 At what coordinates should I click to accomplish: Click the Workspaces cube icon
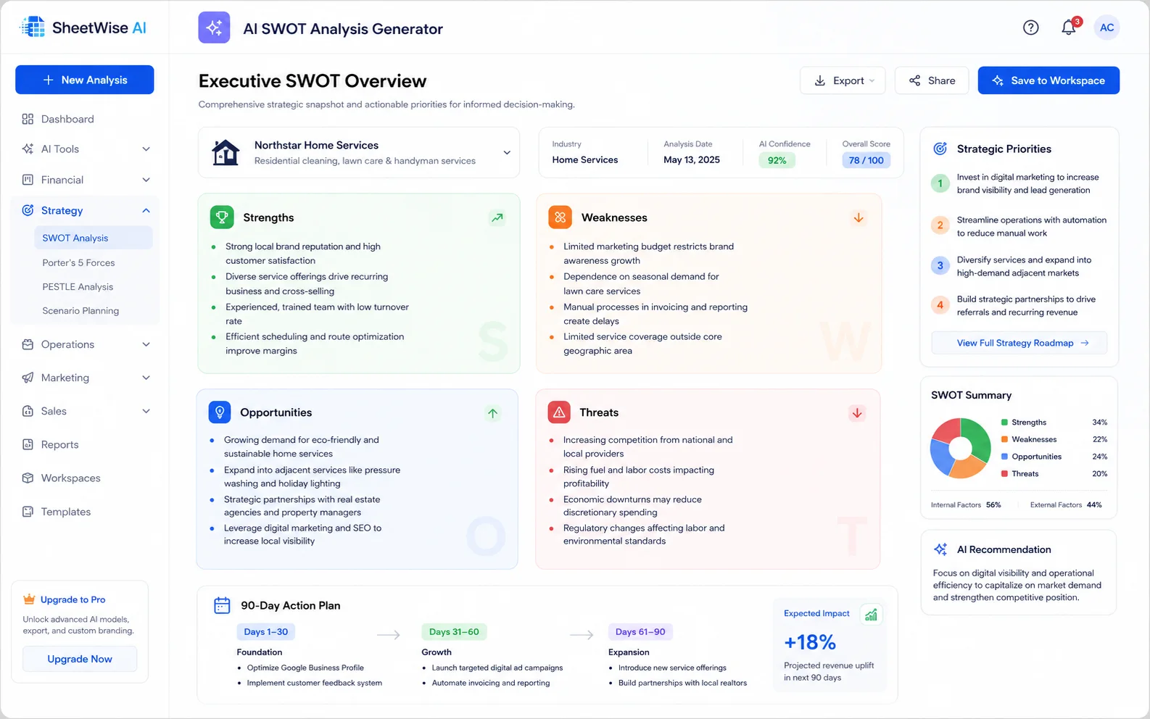pyautogui.click(x=28, y=478)
